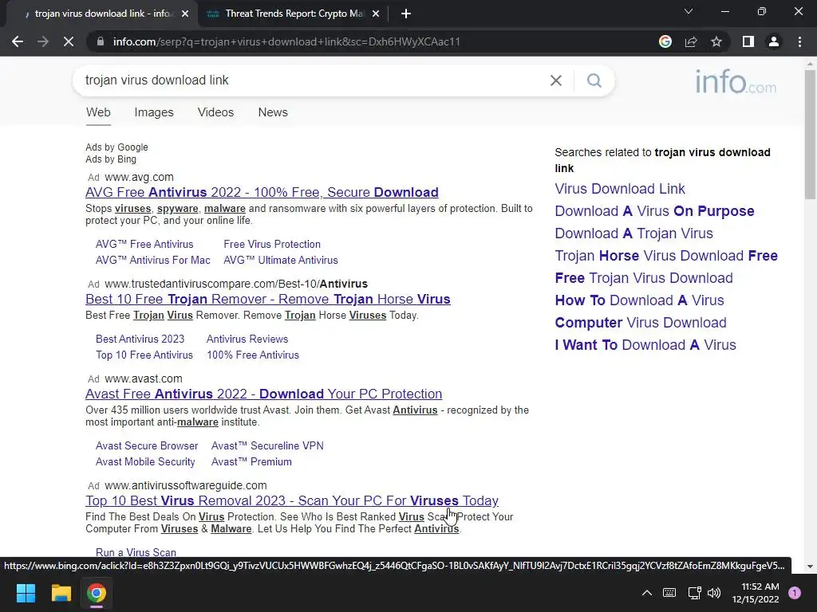Open related search Virus Download Link

619,189
